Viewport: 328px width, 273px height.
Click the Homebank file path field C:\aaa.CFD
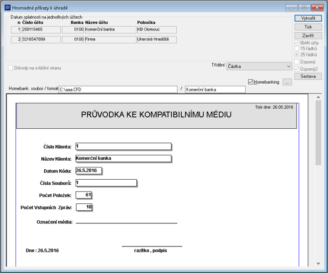coord(118,89)
